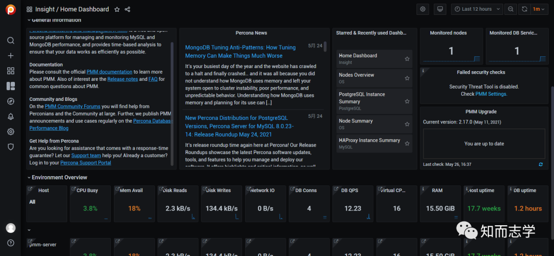The height and width of the screenshot is (256, 554).
Task: Open HAProxy Instance Summary dashboard
Action: click(369, 140)
